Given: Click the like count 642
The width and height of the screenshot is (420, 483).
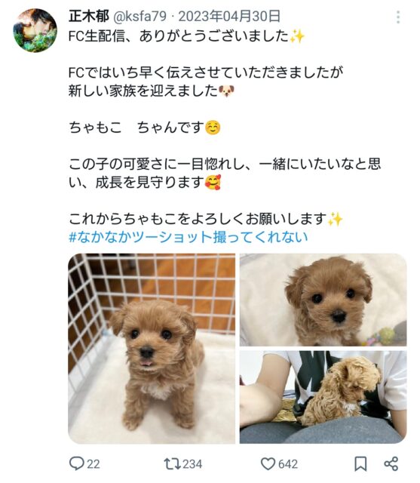Looking at the screenshot, I should (288, 464).
